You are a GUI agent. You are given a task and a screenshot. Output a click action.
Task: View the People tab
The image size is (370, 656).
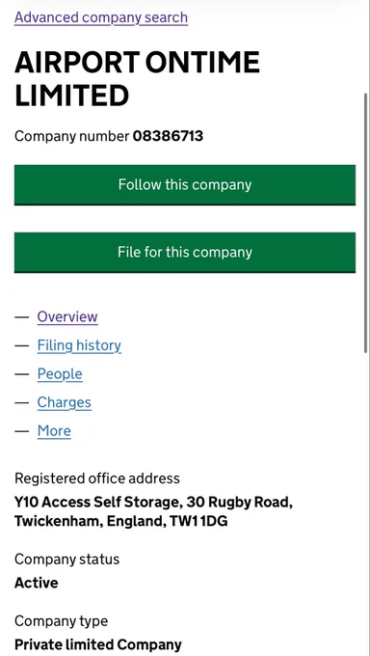[x=60, y=374]
